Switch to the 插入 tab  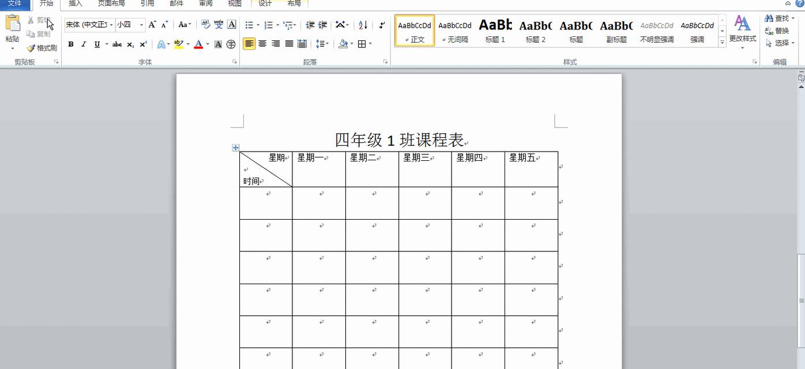[76, 3]
